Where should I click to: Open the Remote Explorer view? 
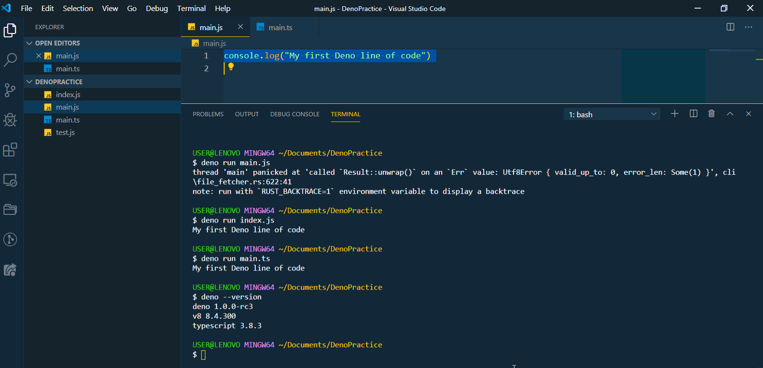(10, 180)
